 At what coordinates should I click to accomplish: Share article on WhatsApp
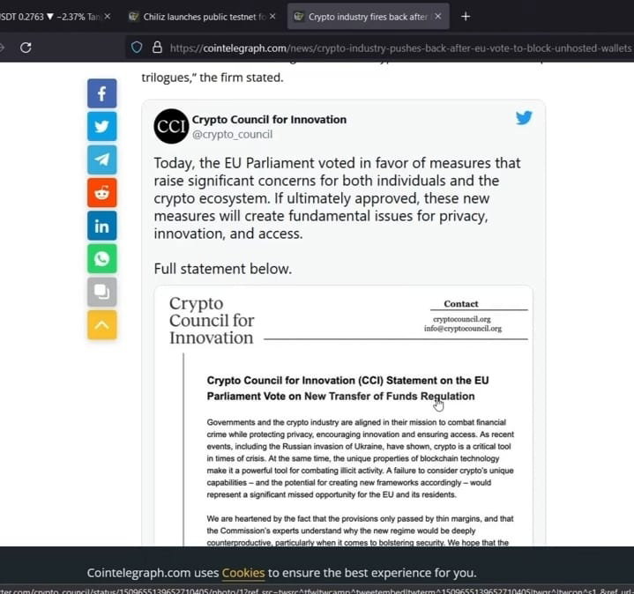click(102, 258)
